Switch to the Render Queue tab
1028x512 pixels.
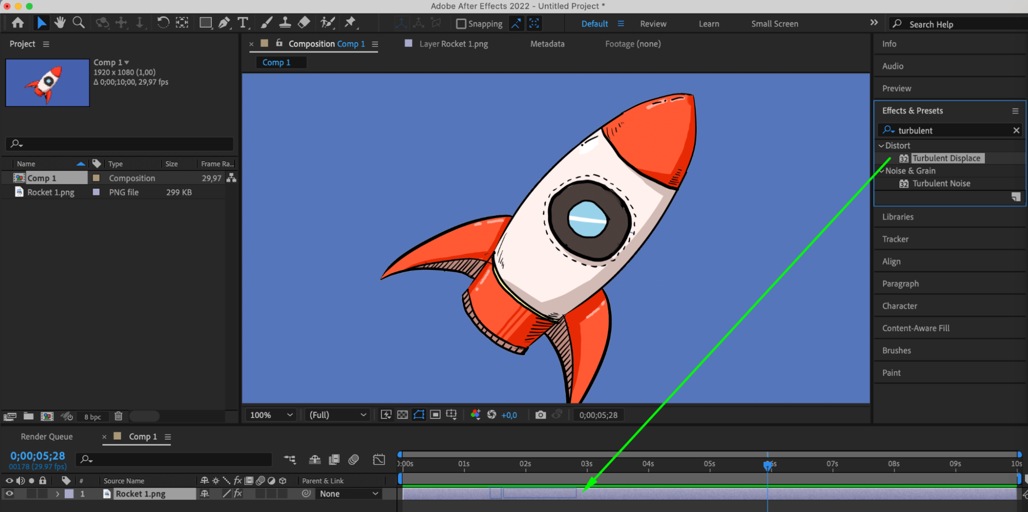pyautogui.click(x=47, y=436)
